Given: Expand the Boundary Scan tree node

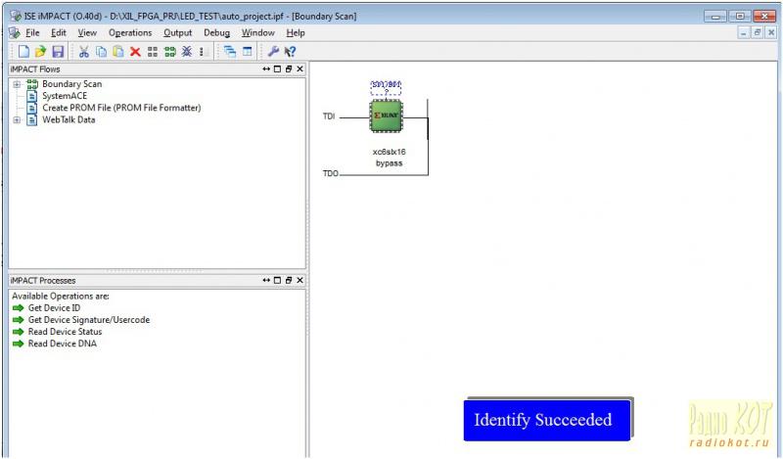Looking at the screenshot, I should coord(17,84).
